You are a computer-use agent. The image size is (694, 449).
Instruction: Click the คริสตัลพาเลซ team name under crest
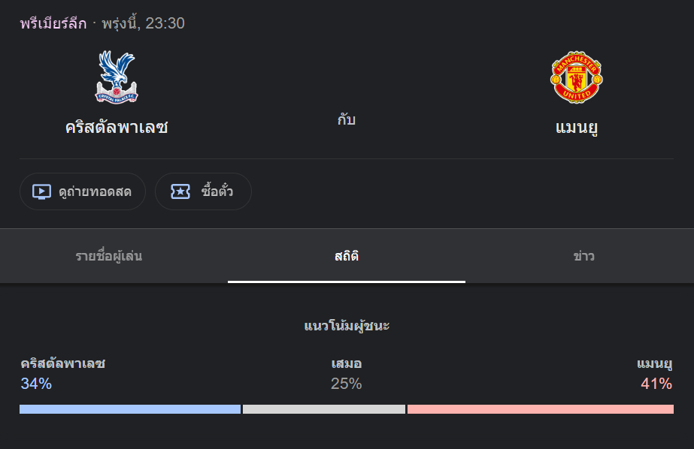tap(117, 128)
